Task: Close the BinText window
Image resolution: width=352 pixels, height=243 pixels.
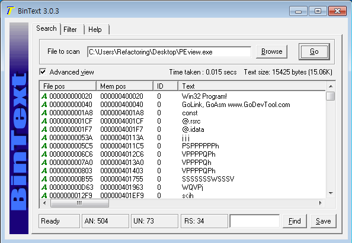Action: tap(337, 11)
